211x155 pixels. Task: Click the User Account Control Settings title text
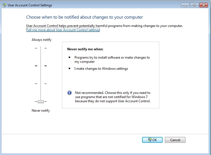coord(30,5)
